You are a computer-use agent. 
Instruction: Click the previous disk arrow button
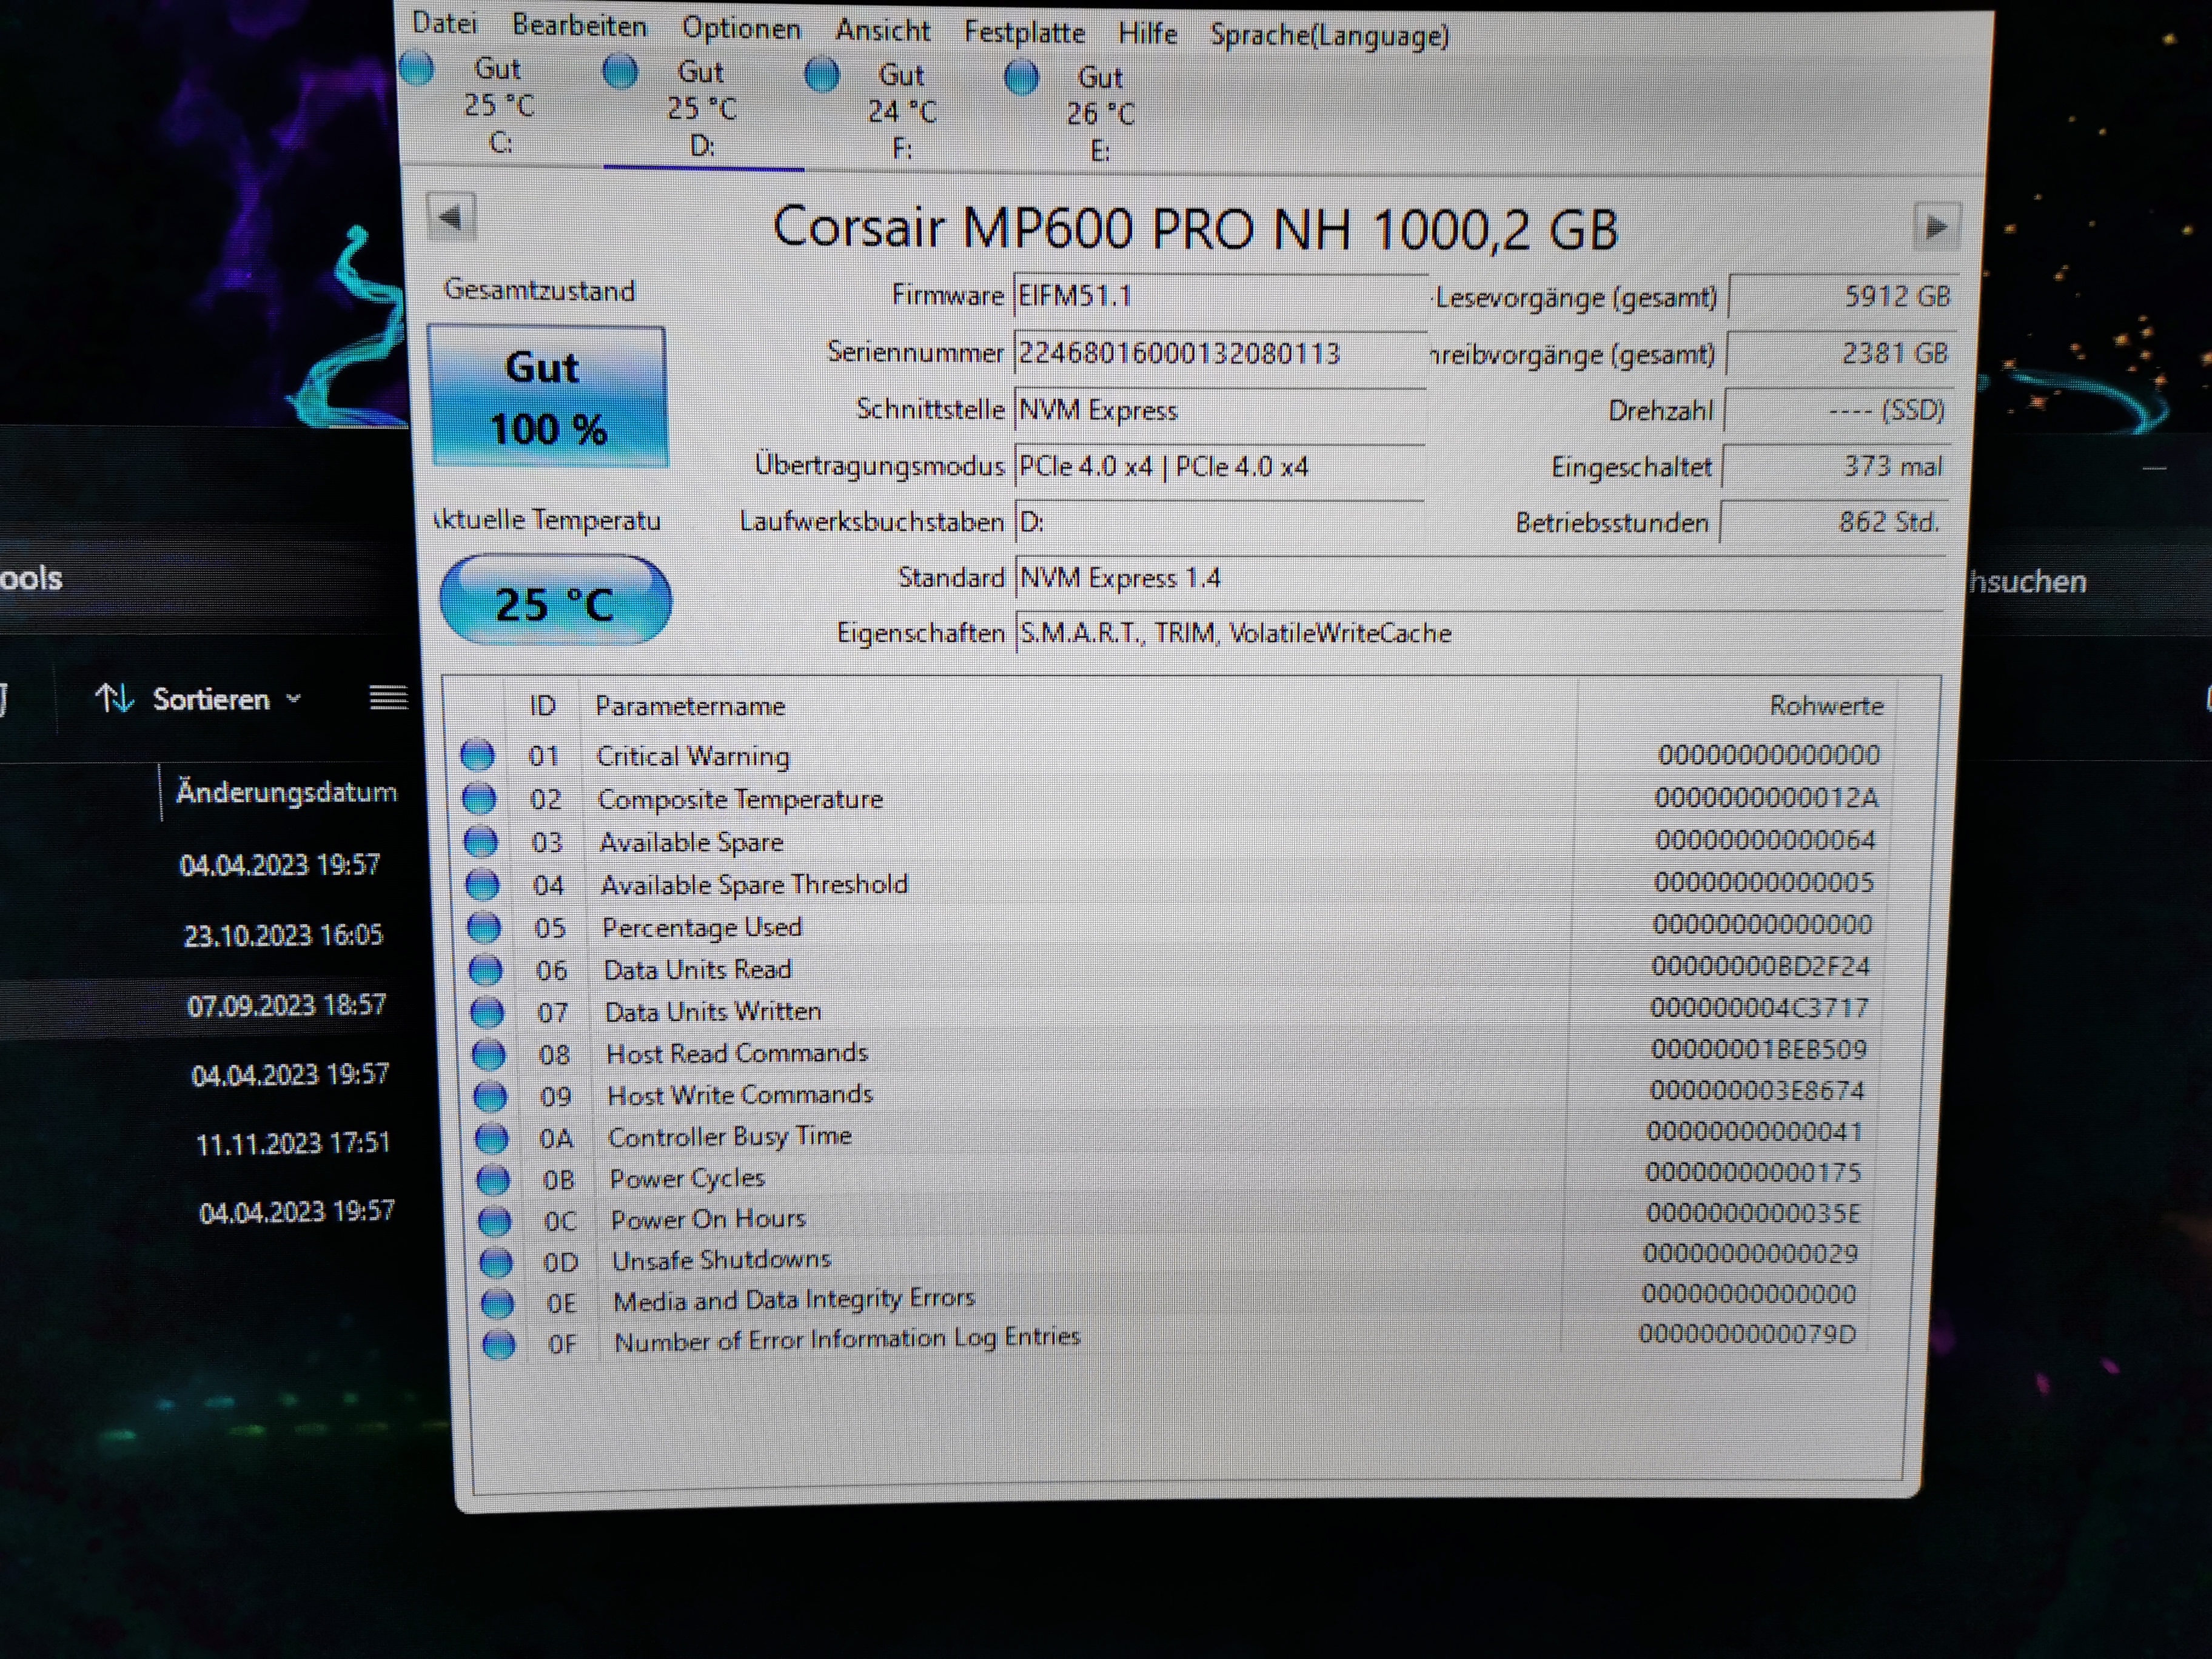(x=451, y=217)
